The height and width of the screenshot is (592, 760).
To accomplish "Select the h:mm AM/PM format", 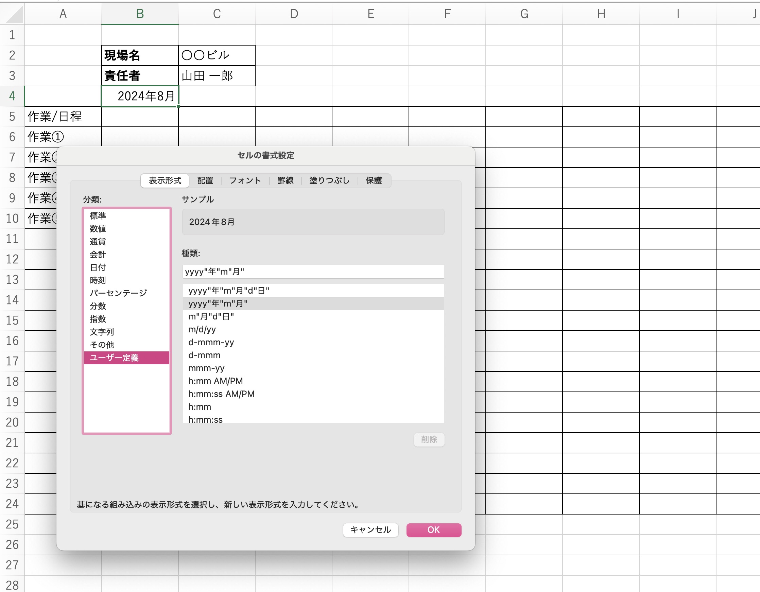I will tap(313, 381).
